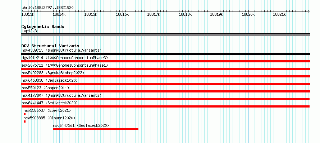The height and width of the screenshot is (143, 320).
Task: Click the red nsv6441447 variant bar
Action: pyautogui.click(x=165, y=106)
